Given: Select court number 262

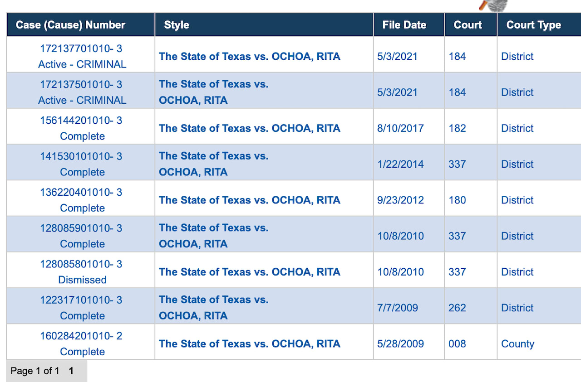Looking at the screenshot, I should [457, 308].
